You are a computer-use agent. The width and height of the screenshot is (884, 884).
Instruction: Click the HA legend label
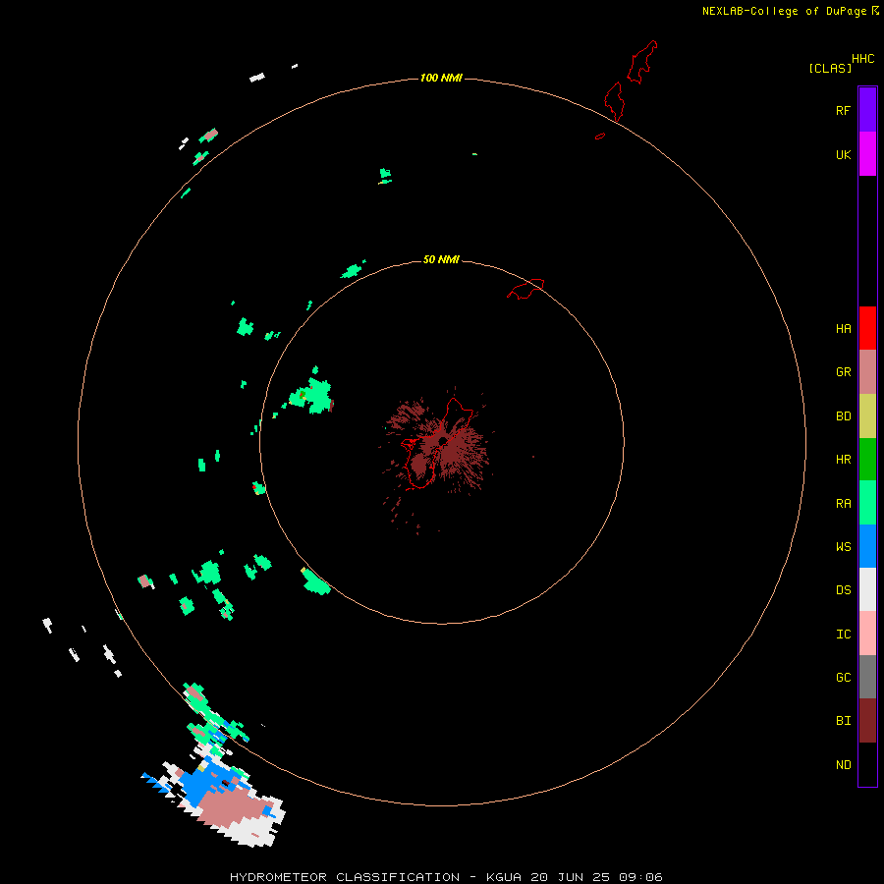tap(843, 328)
